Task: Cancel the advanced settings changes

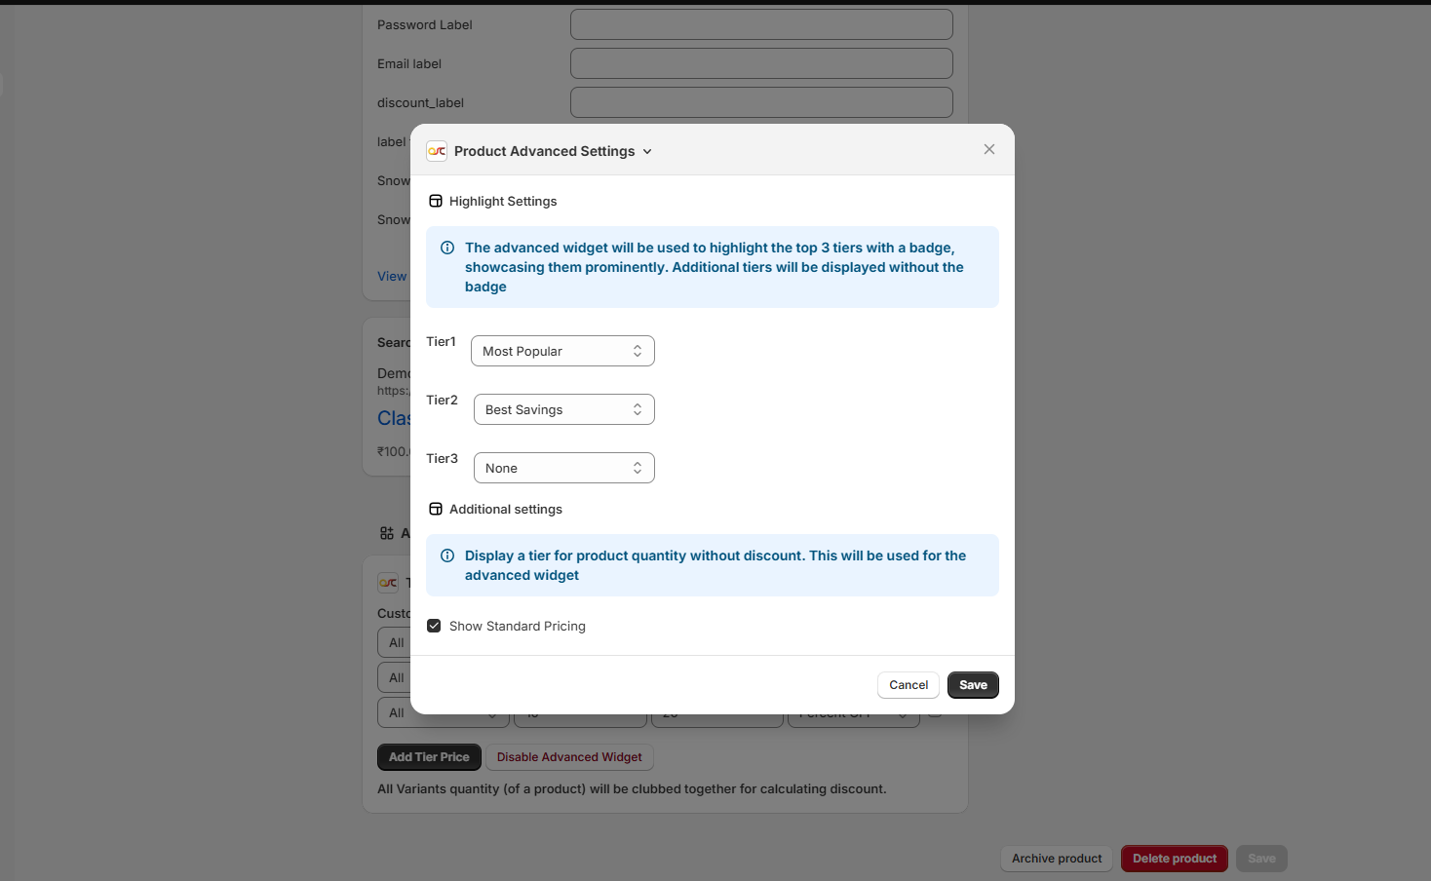Action: (909, 685)
